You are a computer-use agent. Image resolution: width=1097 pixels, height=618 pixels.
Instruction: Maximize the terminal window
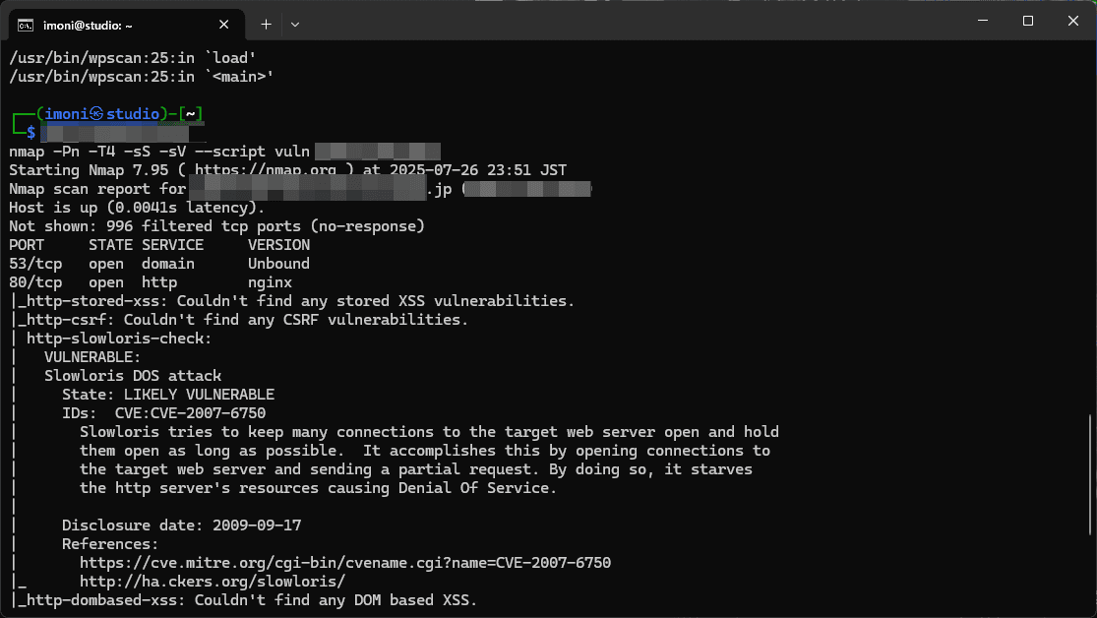click(x=1028, y=21)
